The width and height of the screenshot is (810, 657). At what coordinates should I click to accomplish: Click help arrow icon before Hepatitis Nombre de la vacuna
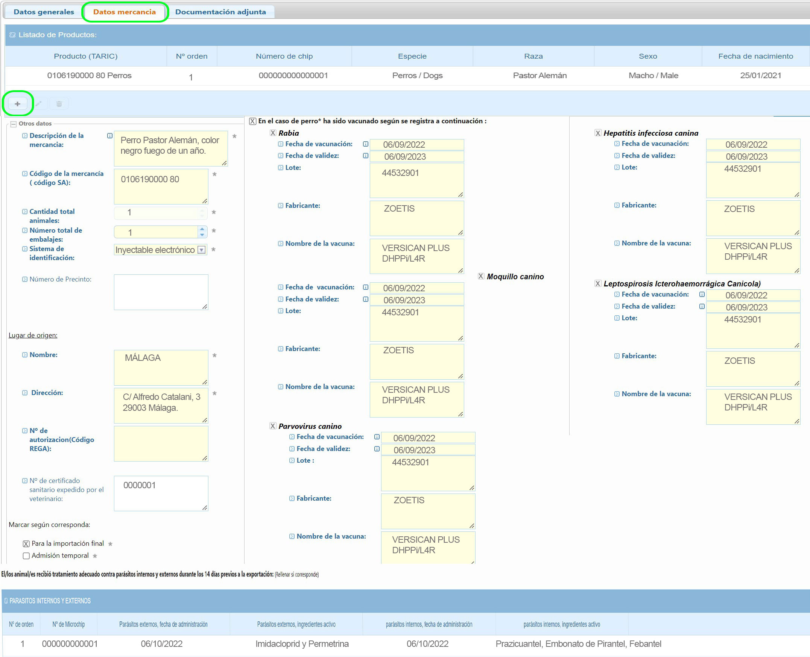pyautogui.click(x=617, y=243)
